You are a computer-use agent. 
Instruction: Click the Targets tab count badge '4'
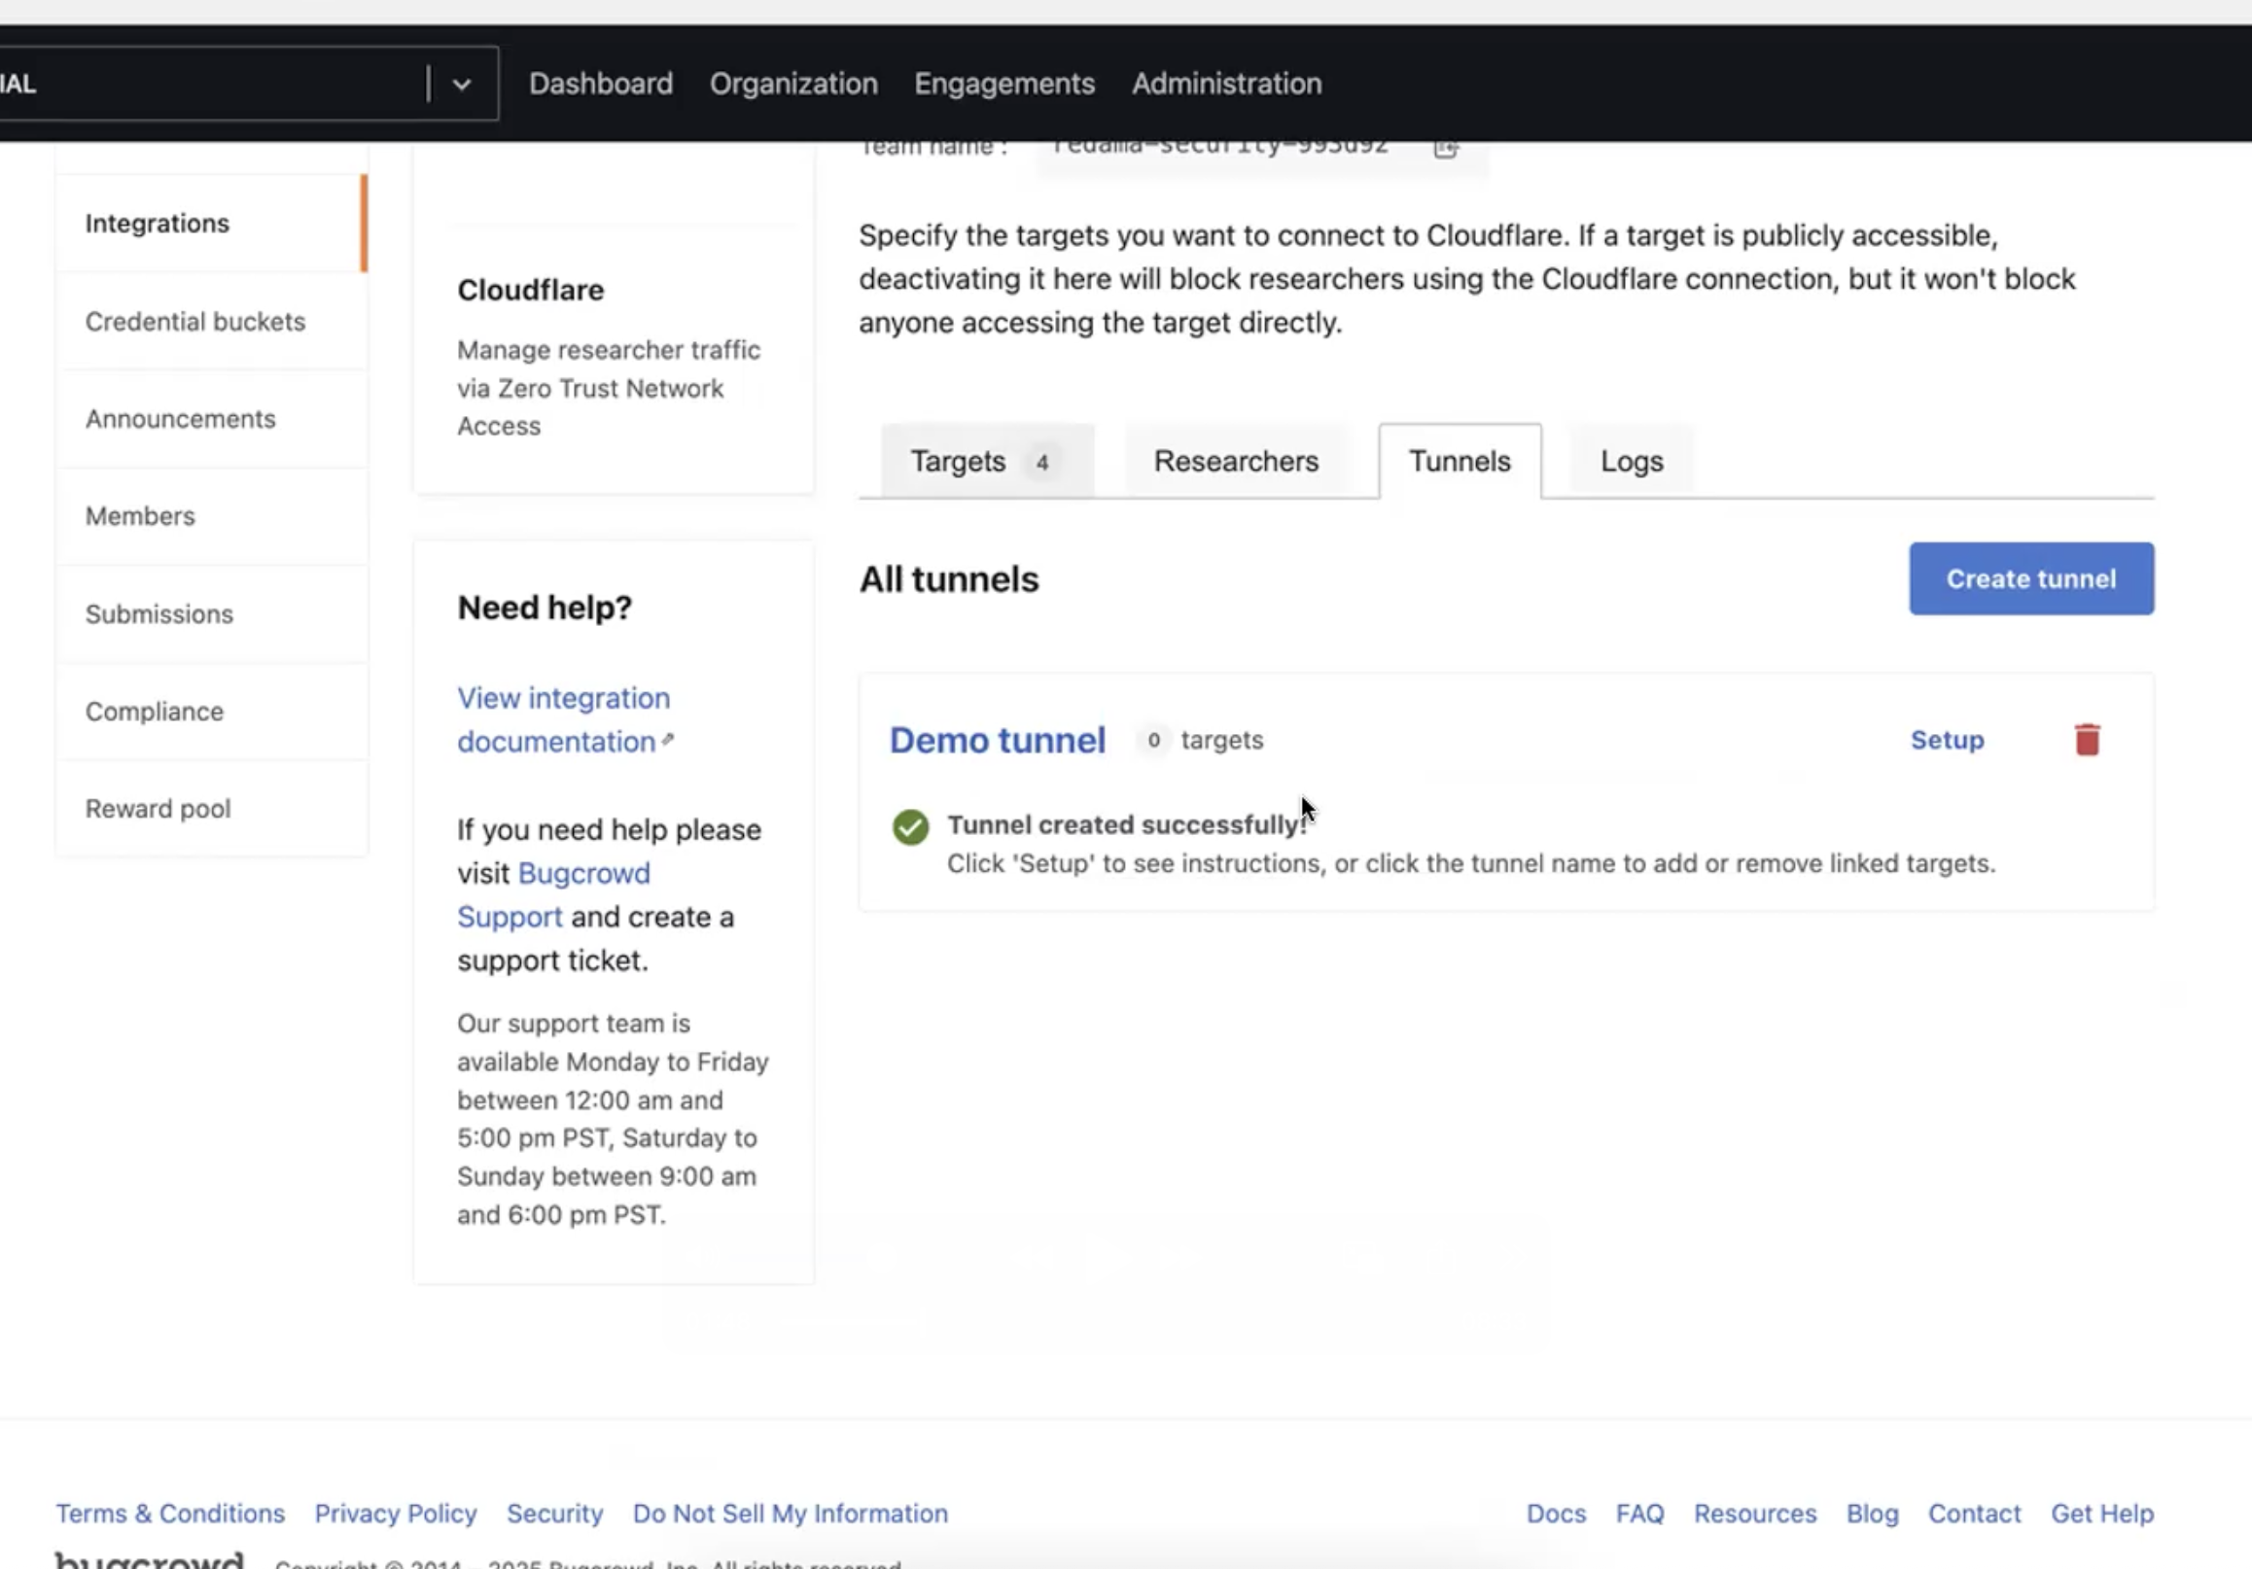click(1041, 462)
